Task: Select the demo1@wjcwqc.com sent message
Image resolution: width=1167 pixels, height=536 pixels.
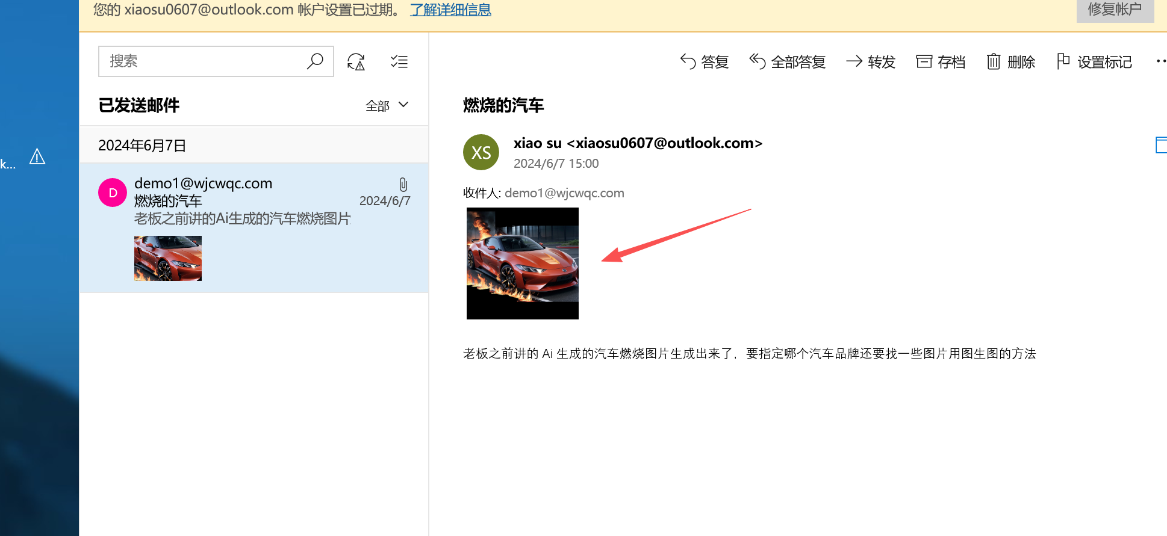Action: (254, 228)
